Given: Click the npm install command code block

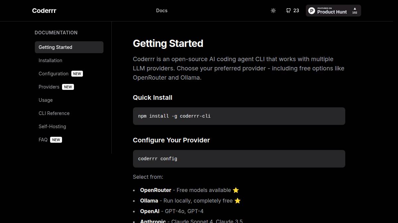Looking at the screenshot, I should 239,116.
